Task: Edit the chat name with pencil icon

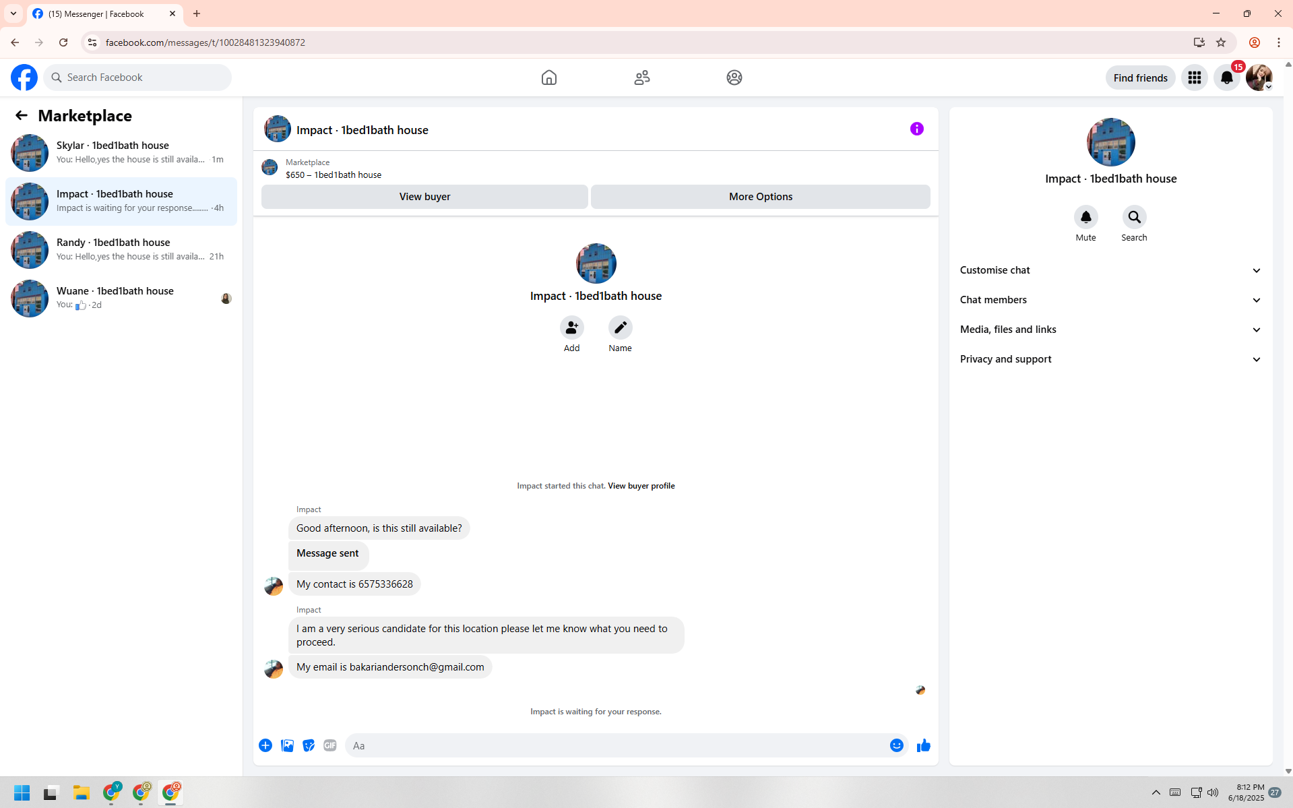Action: point(621,328)
